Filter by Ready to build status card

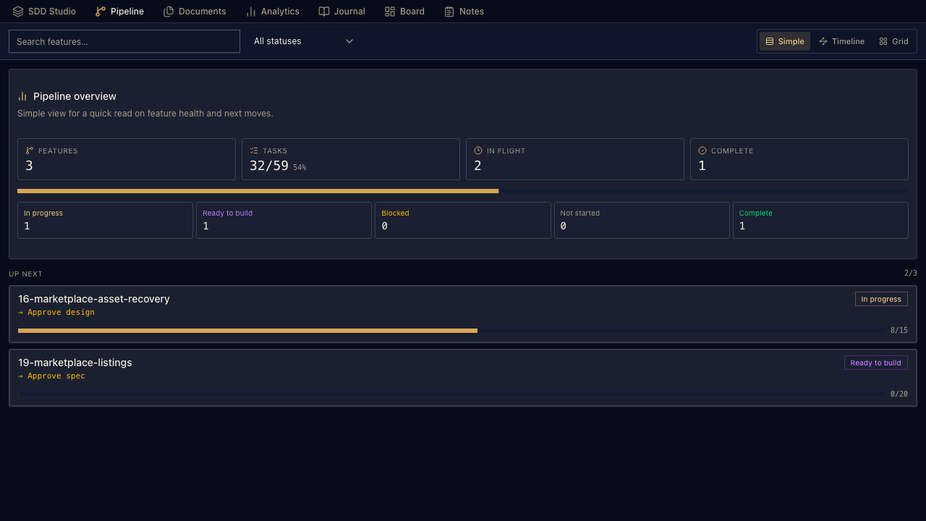(284, 220)
